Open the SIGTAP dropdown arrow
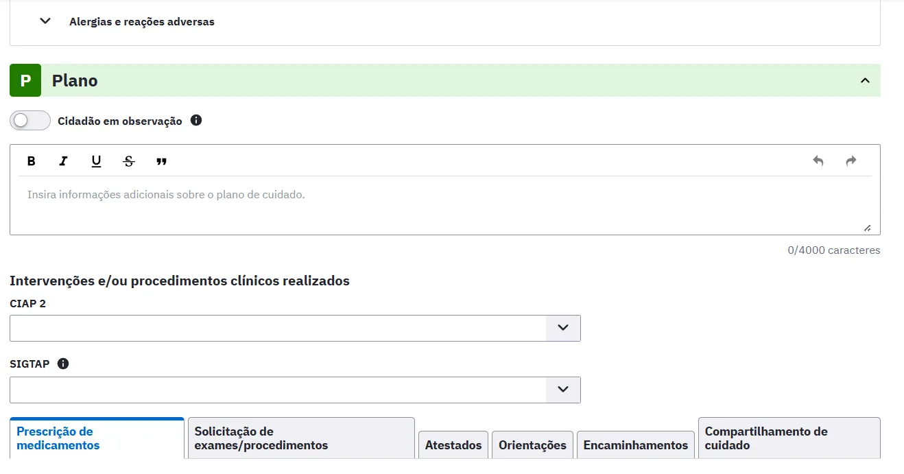The width and height of the screenshot is (904, 474). tap(563, 390)
